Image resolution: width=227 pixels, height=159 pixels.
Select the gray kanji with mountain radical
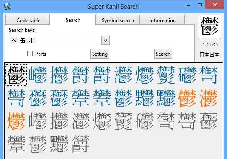point(38,121)
